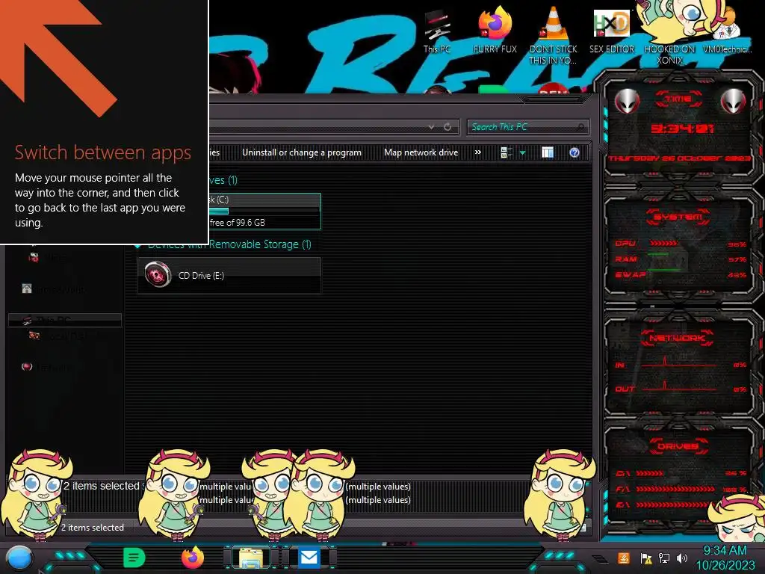Refresh the Explorer address bar
Image resolution: width=765 pixels, height=574 pixels.
[x=447, y=127]
